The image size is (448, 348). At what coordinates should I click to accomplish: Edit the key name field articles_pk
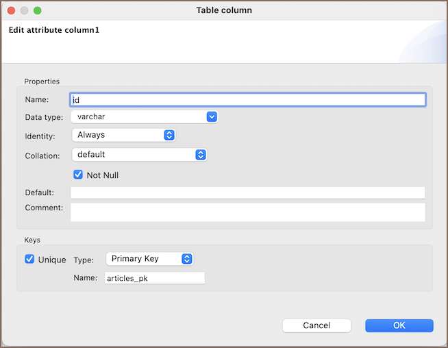click(x=155, y=278)
